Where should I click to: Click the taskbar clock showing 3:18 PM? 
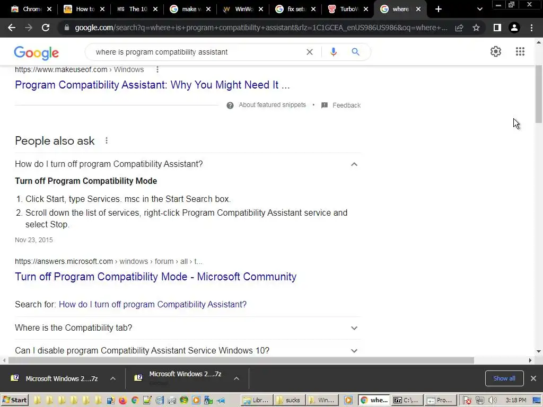pyautogui.click(x=515, y=401)
